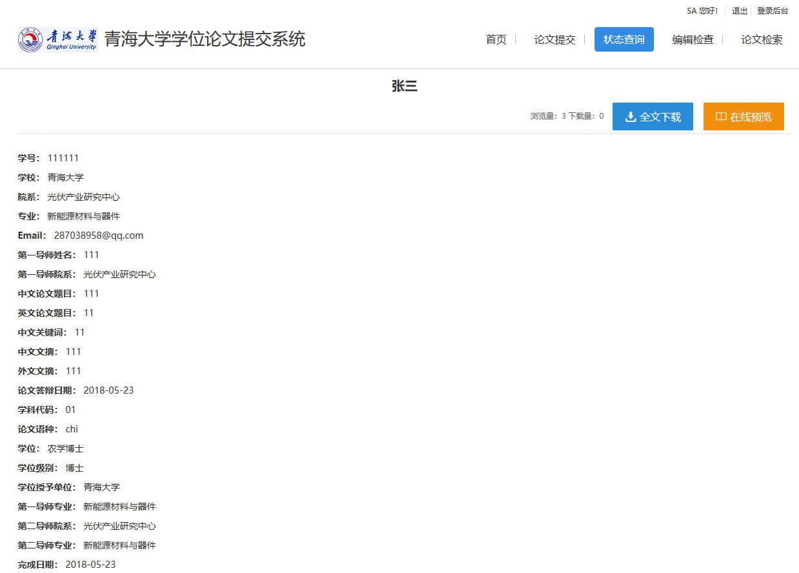Click the Qinghai University logo
Screen dimensions: 799x573
[x=57, y=40]
